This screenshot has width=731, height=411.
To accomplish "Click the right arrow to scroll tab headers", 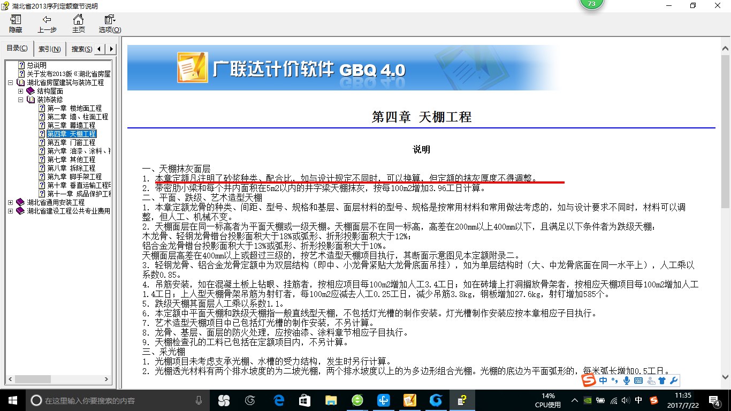I will coord(111,49).
